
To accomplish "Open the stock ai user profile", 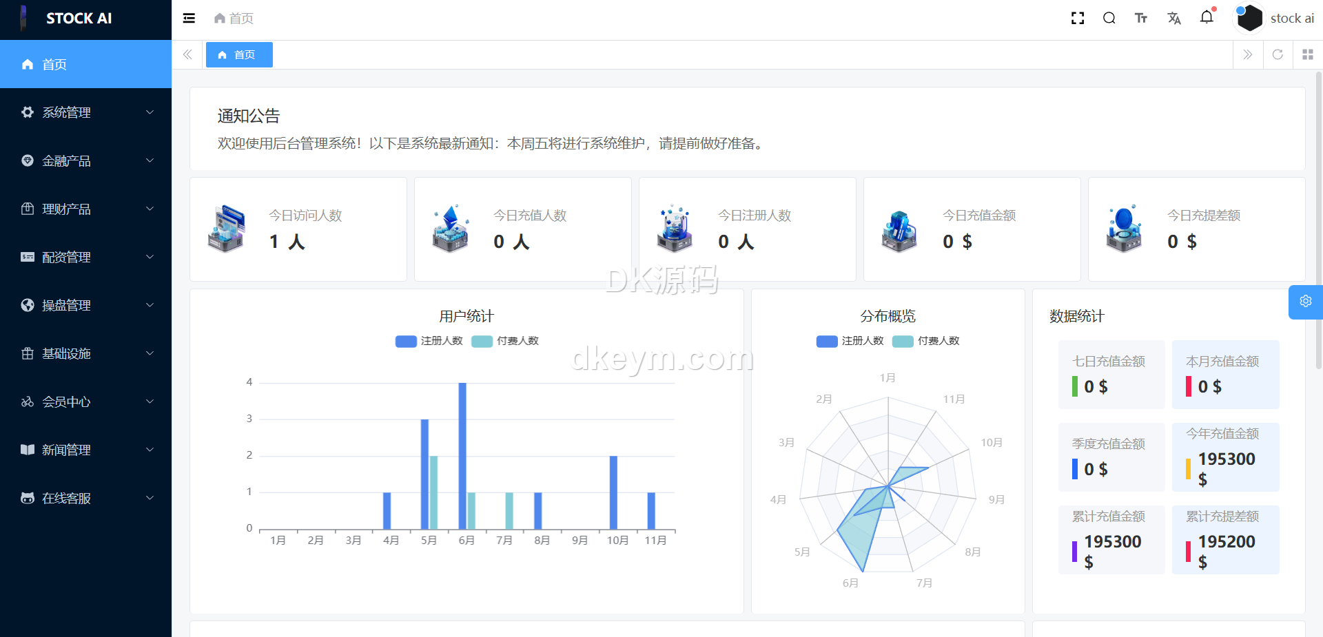I will pos(1276,19).
